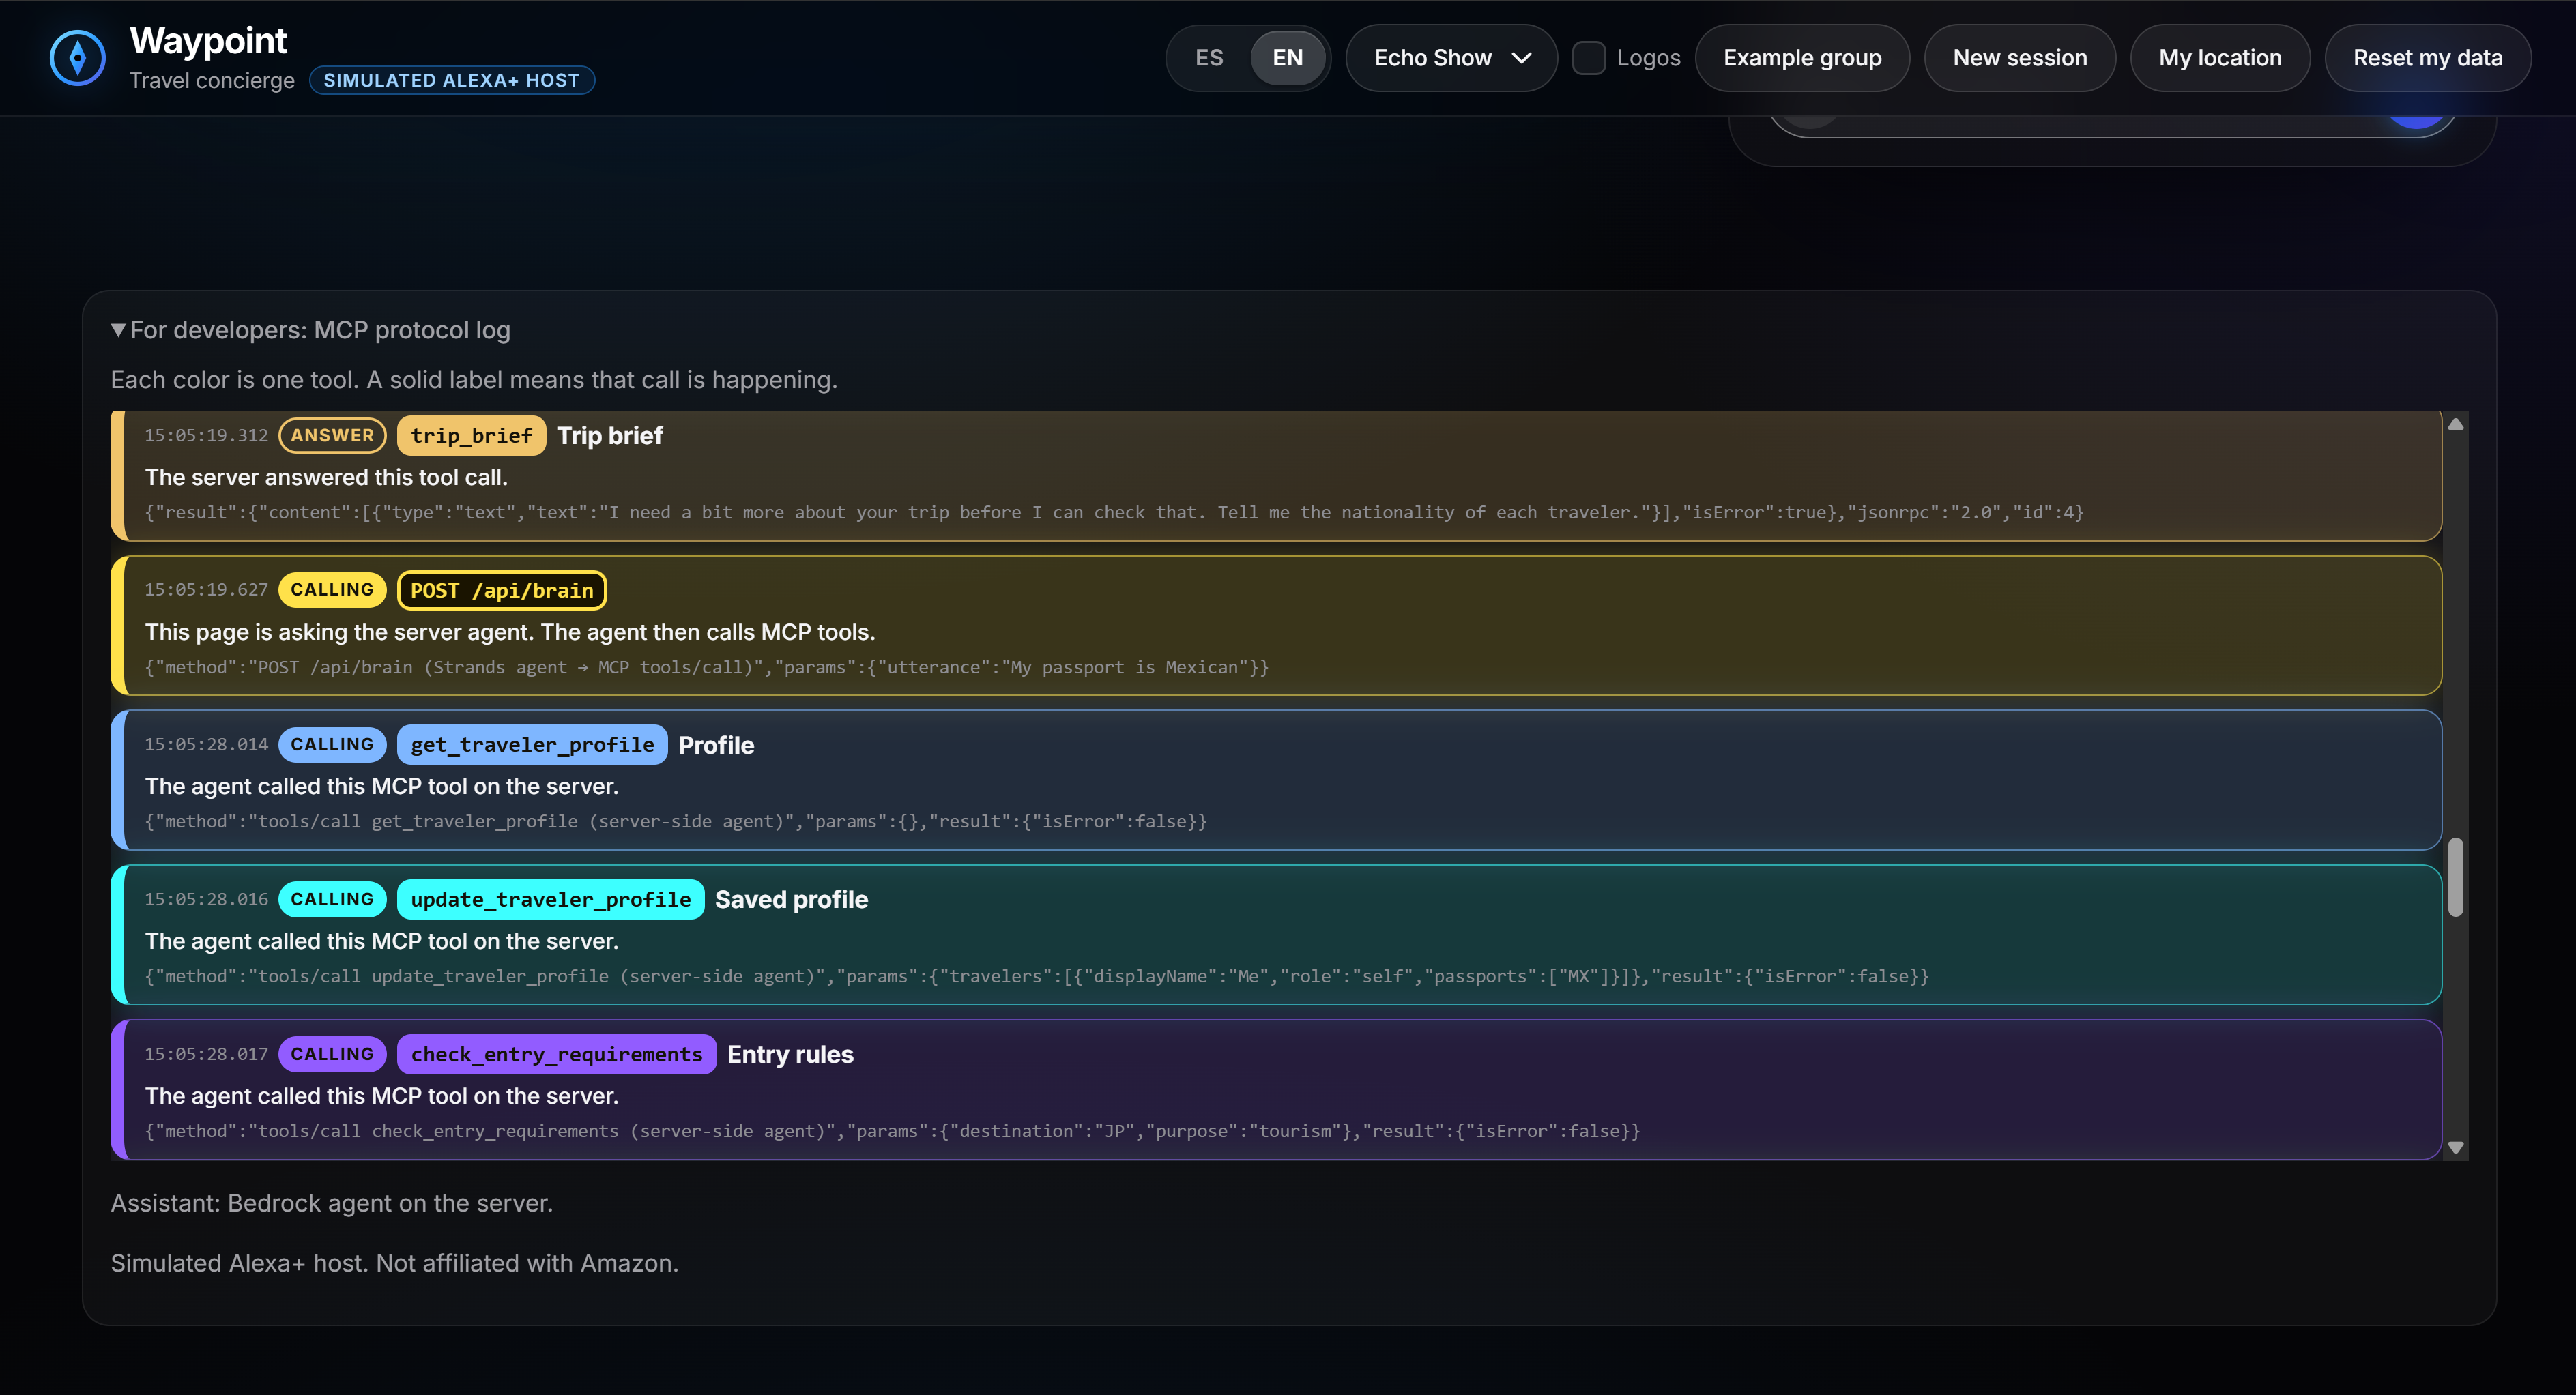This screenshot has height=1395, width=2576.
Task: Click the Waypoint compass logo icon
Action: coord(77,58)
